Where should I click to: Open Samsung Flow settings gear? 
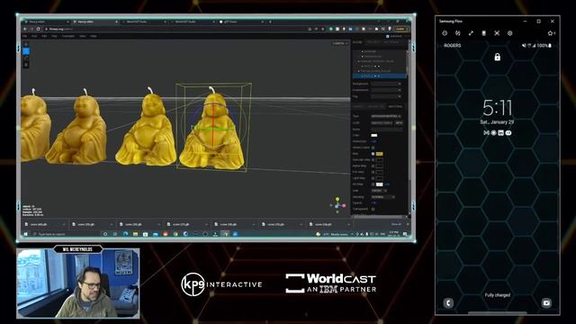click(510, 33)
